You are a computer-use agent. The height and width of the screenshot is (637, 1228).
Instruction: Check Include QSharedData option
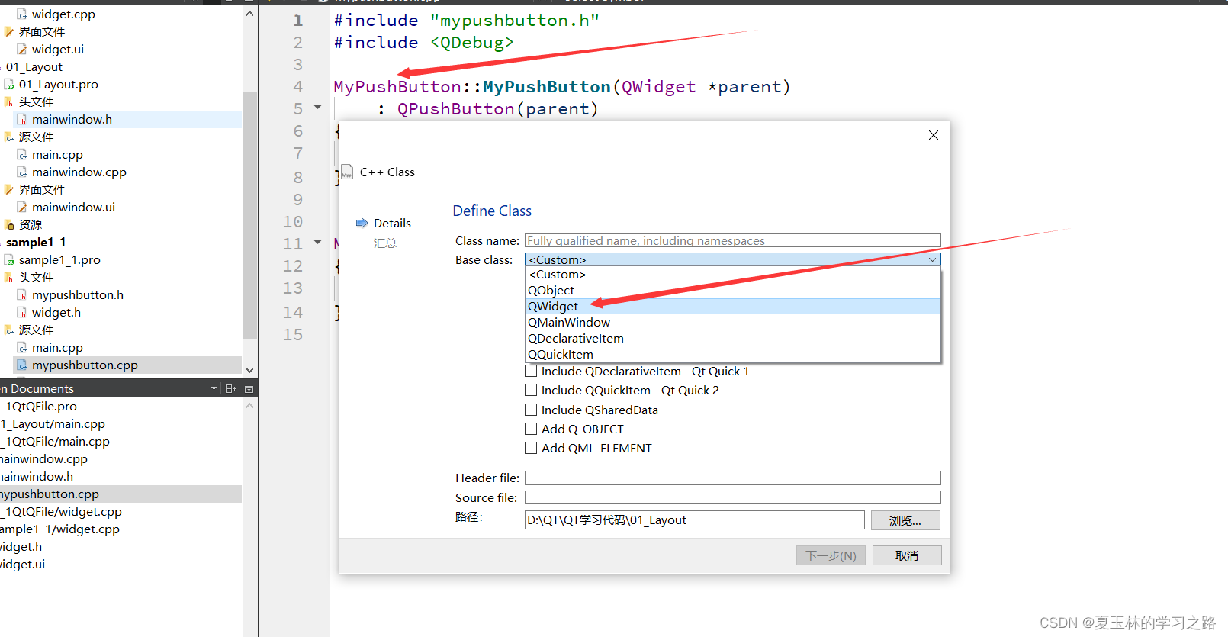pyautogui.click(x=531, y=410)
